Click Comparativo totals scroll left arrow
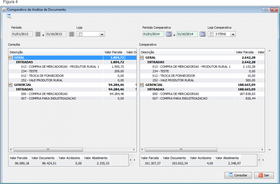The image size is (280, 184). (259, 160)
